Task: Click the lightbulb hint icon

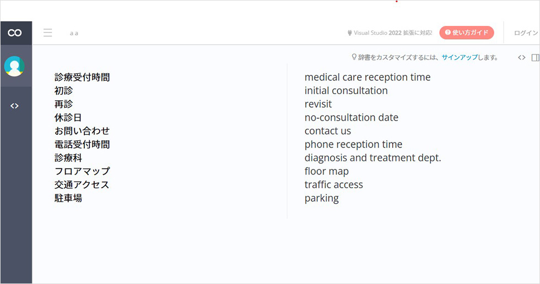Action: [354, 57]
